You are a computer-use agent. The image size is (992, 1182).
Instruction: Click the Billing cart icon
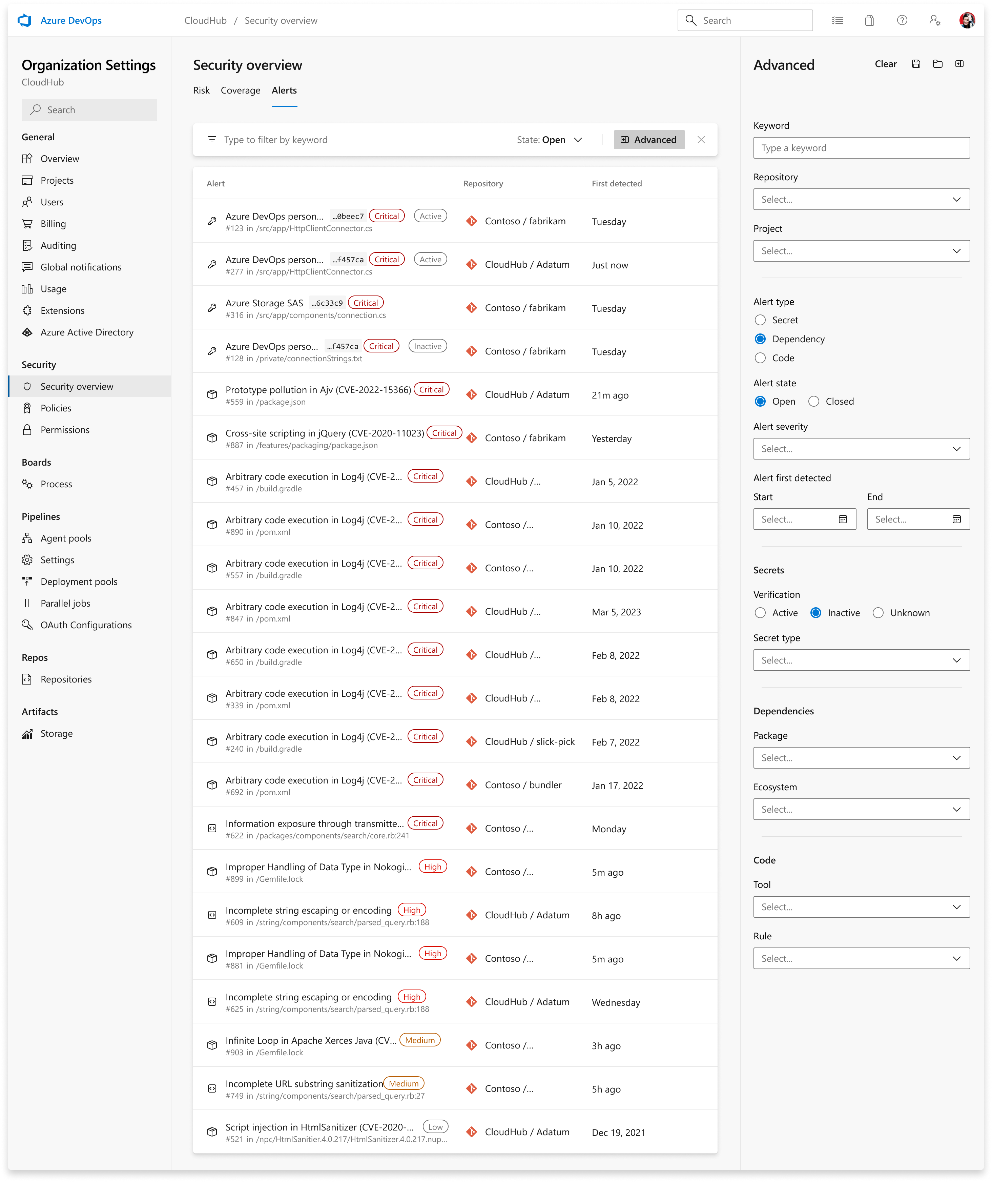coord(27,224)
